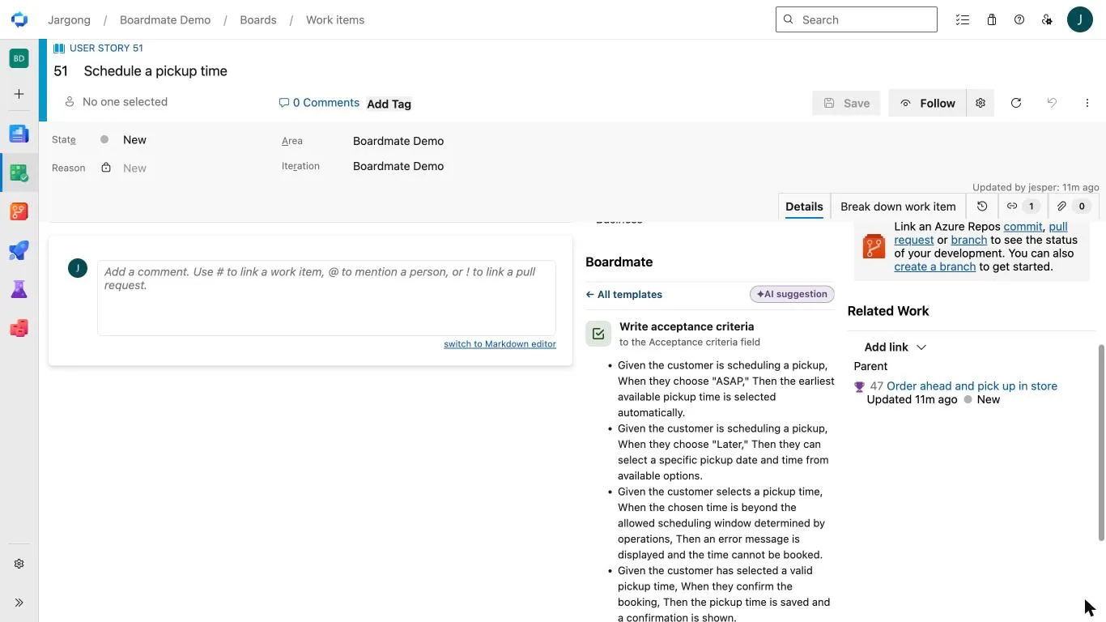
Task: Open the History tab icon
Action: coord(982,207)
